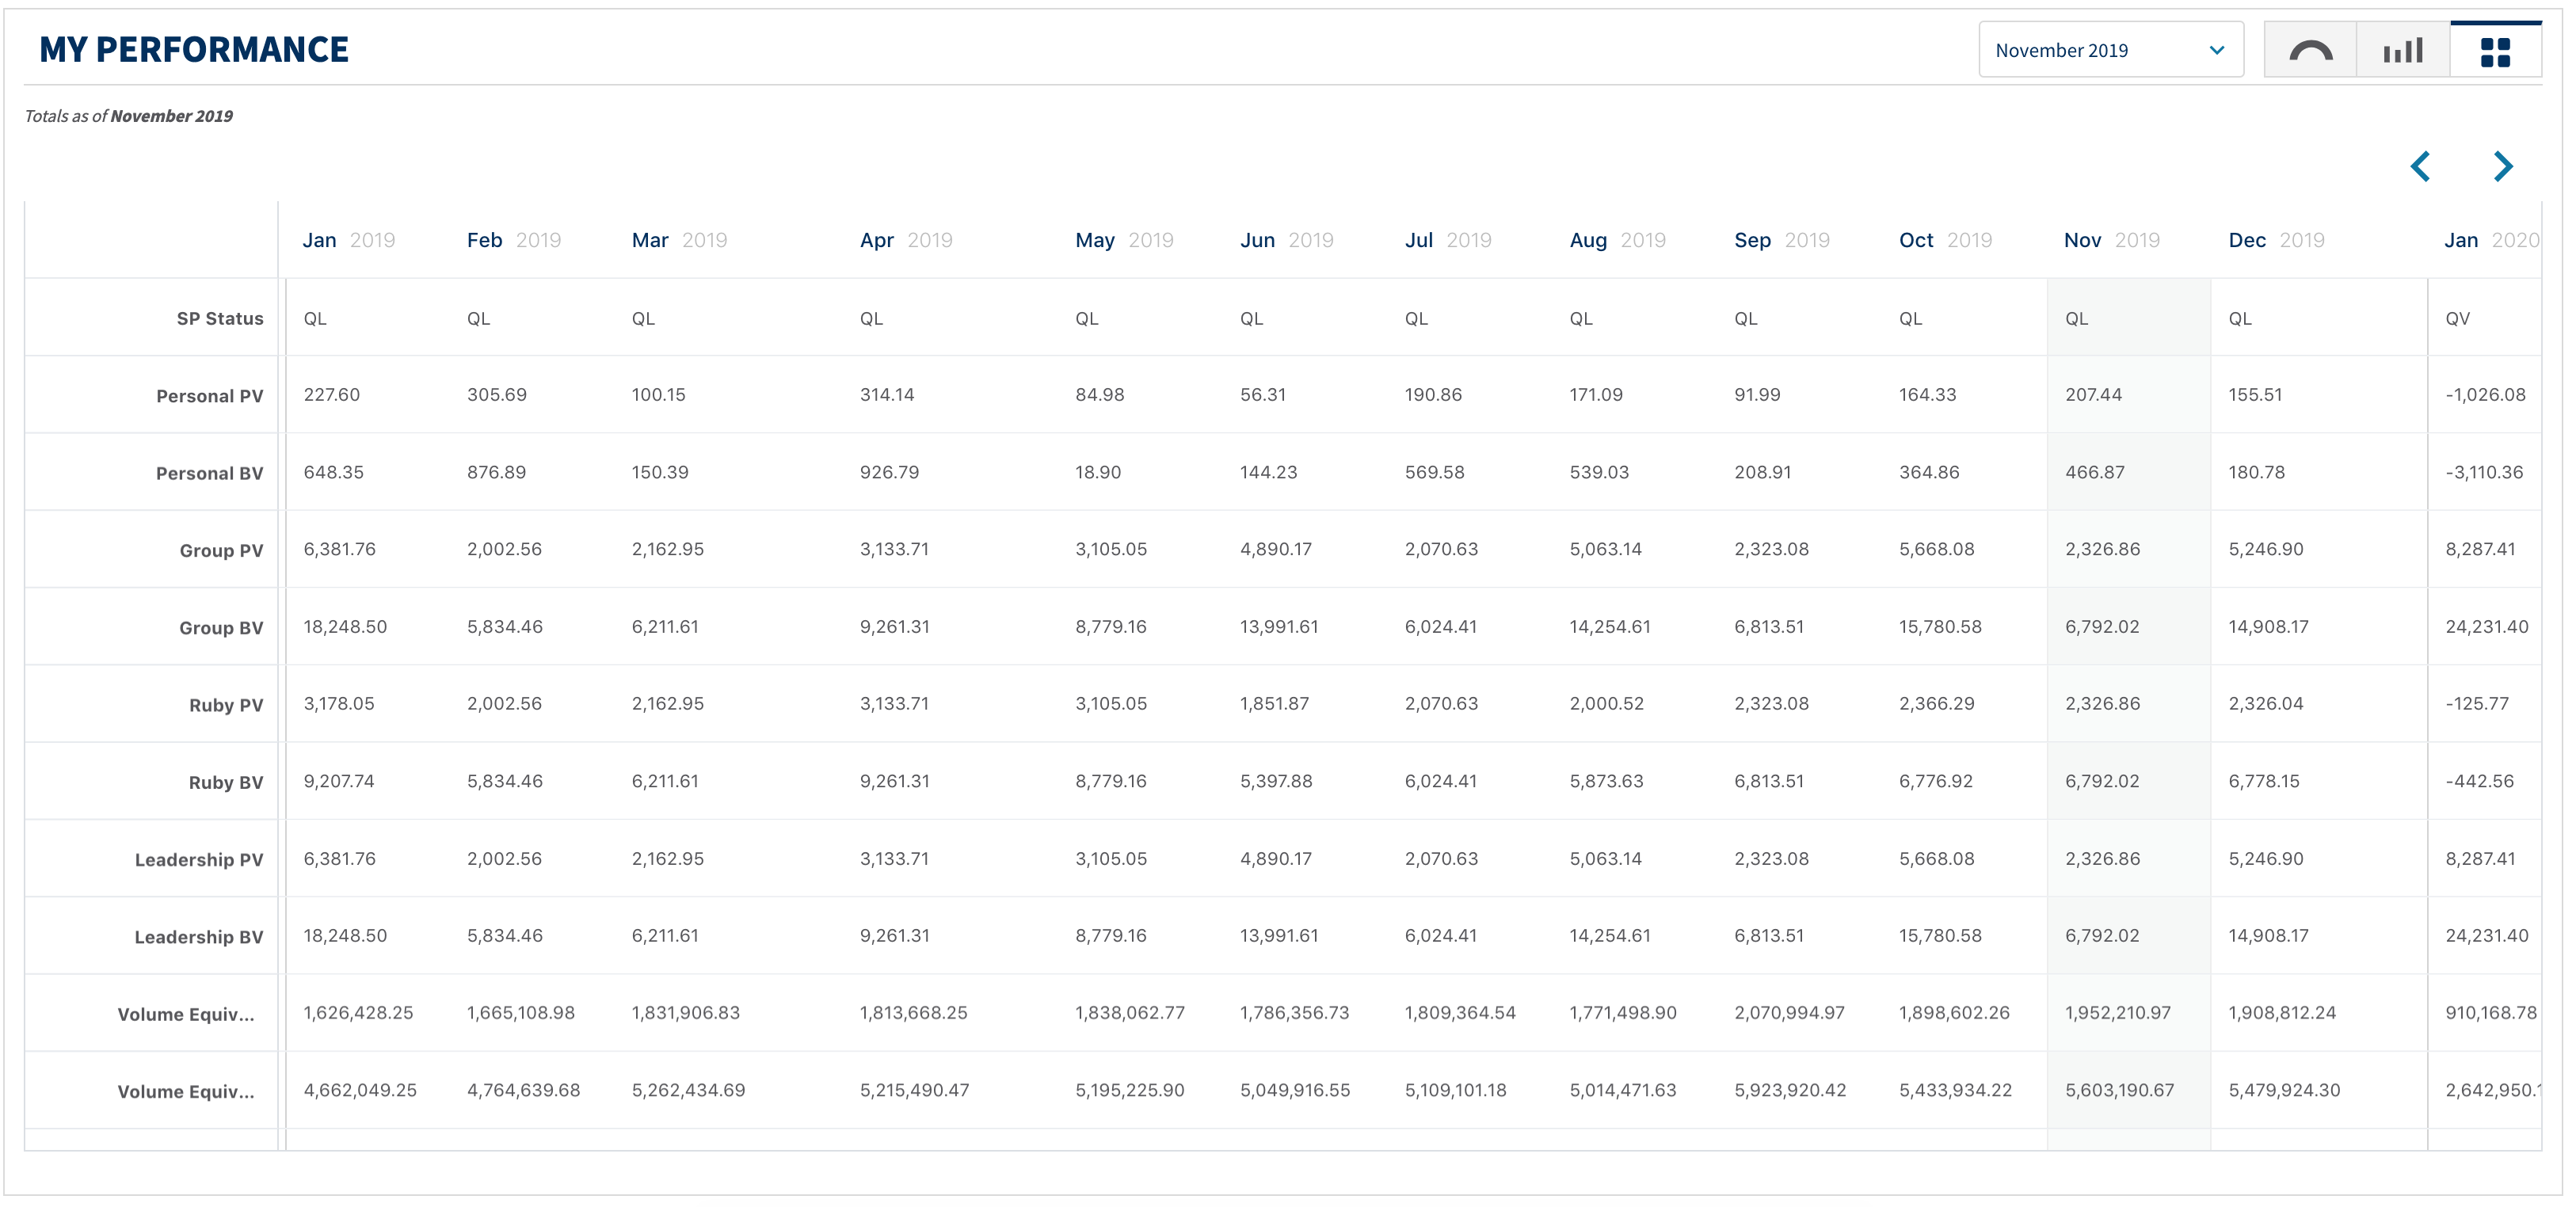Select the Jan 2019 column header
The height and width of the screenshot is (1207, 2576).
point(348,240)
